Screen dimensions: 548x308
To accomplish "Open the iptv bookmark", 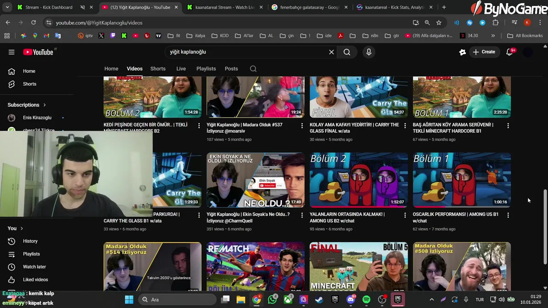I will (85, 36).
